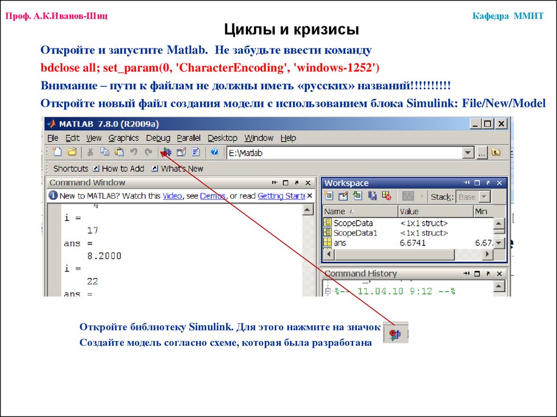Maximize the Command History panel
This screenshot has height=417, width=557.
[x=477, y=274]
